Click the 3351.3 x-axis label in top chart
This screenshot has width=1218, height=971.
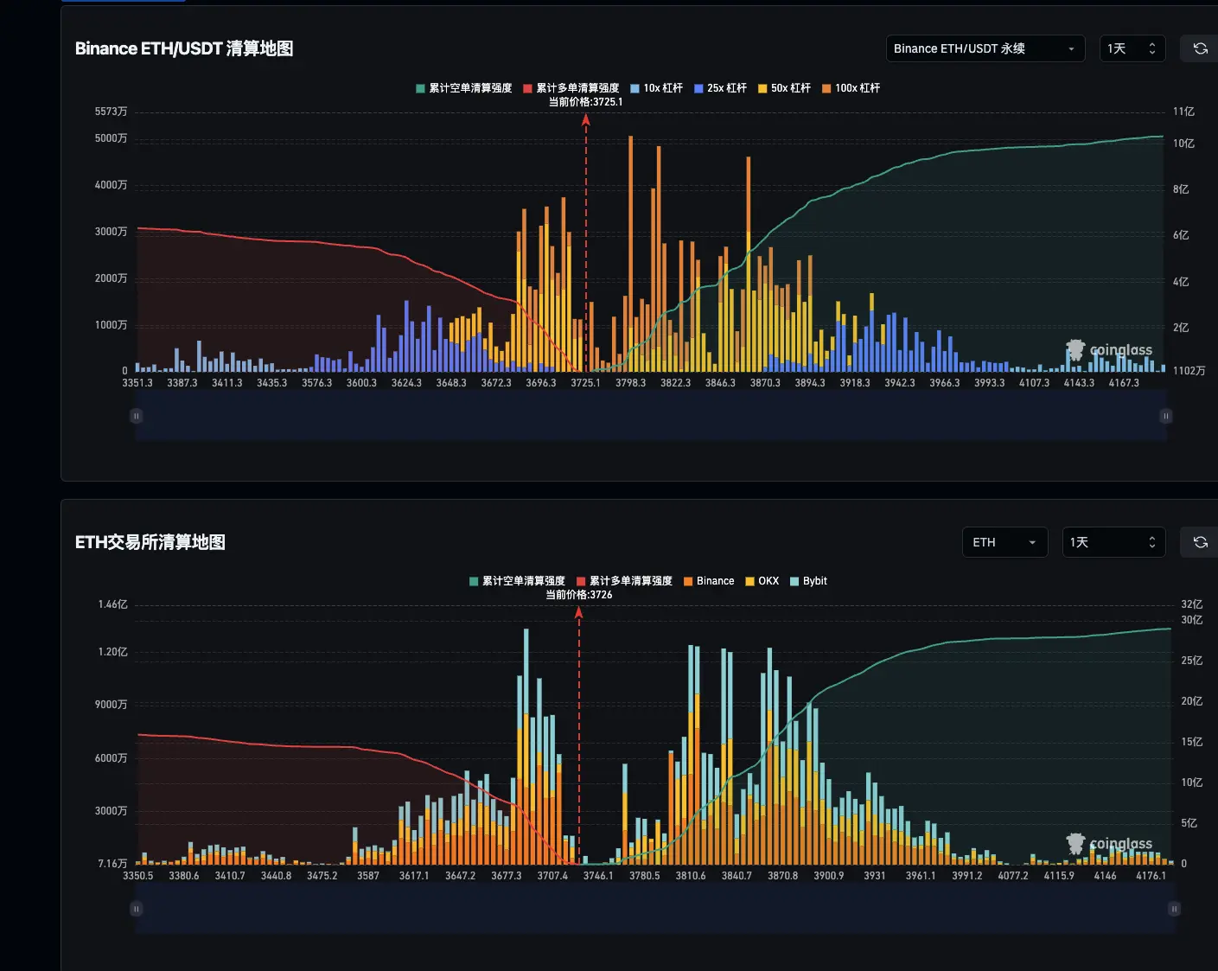tap(137, 383)
